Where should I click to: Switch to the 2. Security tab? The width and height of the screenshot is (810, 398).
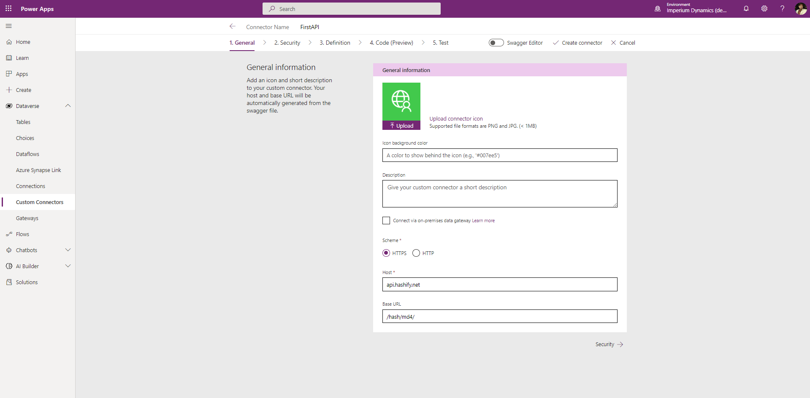click(x=287, y=43)
